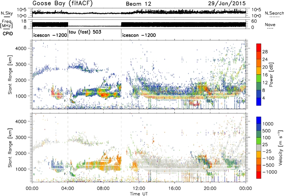
Task: Click the "16" label on Power color bar
Action: [265, 75]
